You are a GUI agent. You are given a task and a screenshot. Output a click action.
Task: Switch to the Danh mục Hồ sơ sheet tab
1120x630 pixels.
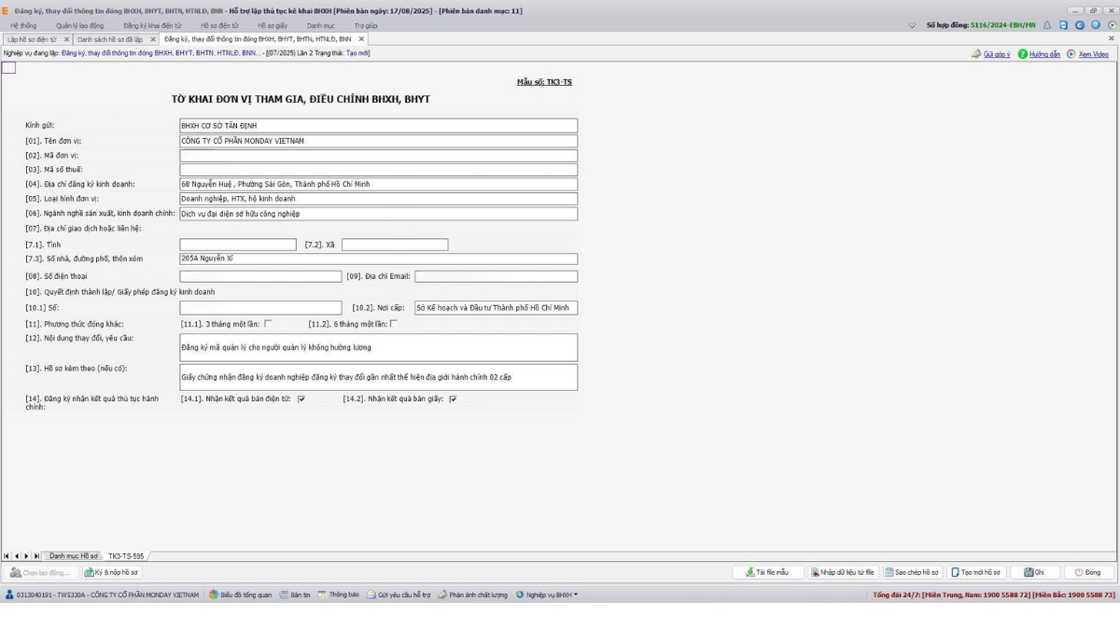73,556
